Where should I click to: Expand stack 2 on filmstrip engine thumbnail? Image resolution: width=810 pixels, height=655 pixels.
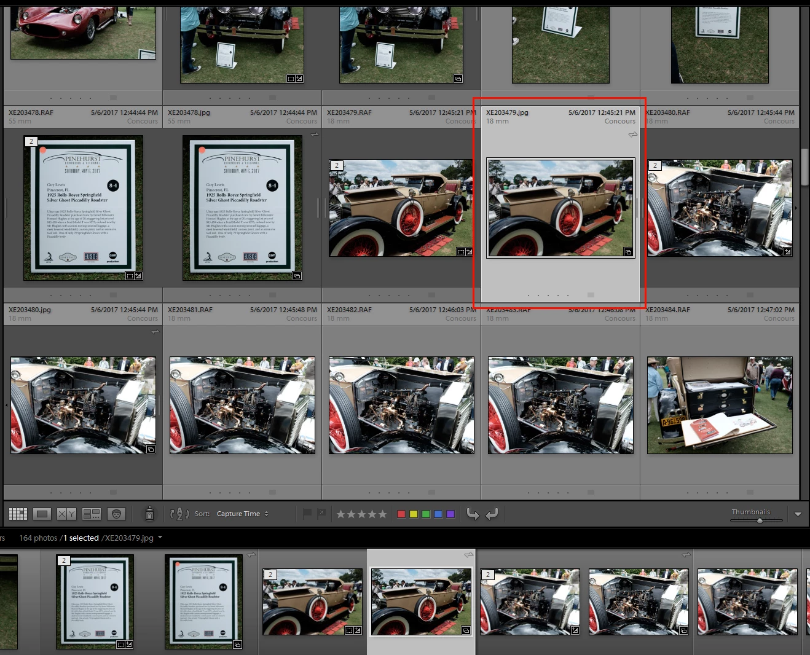click(x=488, y=575)
